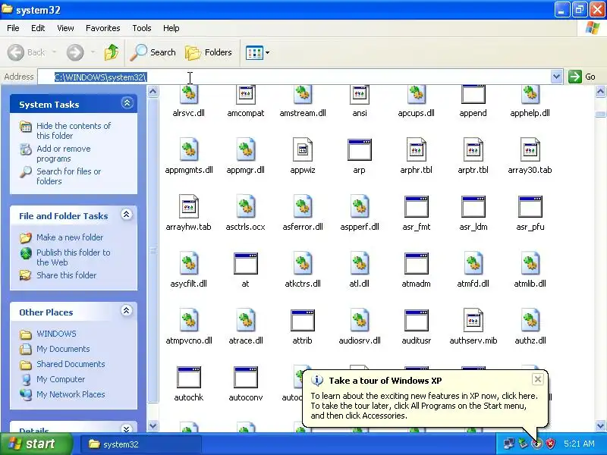Click system32 taskbar button
The height and width of the screenshot is (455, 607).
coord(140,444)
